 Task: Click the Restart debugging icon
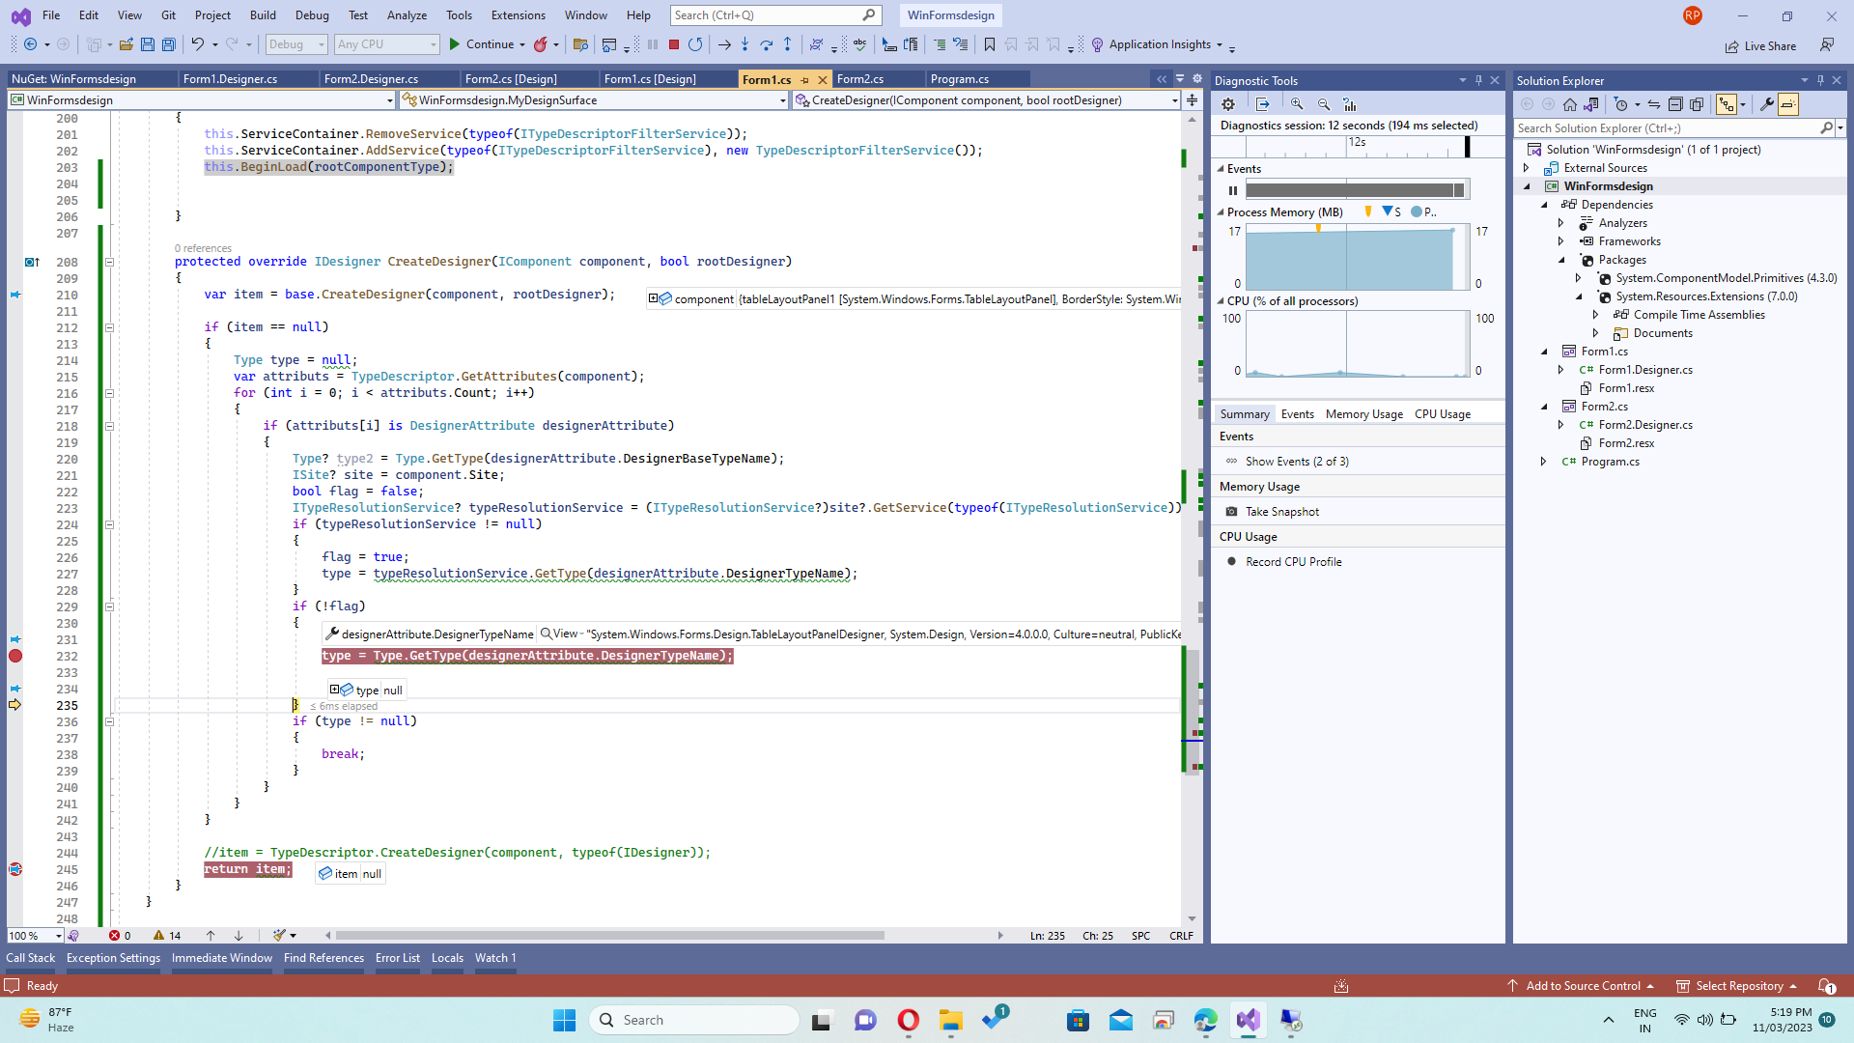(x=695, y=44)
